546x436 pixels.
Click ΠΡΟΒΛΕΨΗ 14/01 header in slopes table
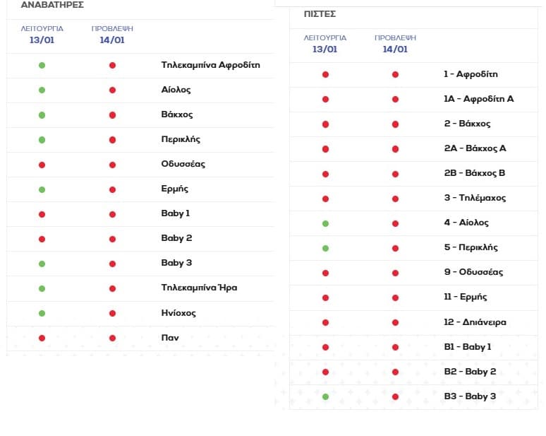(395, 44)
